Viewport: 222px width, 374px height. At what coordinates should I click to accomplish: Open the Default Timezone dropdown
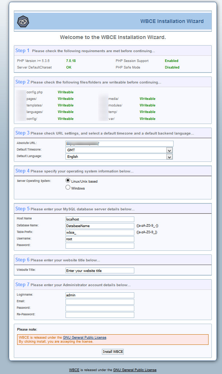pyautogui.click(x=119, y=150)
